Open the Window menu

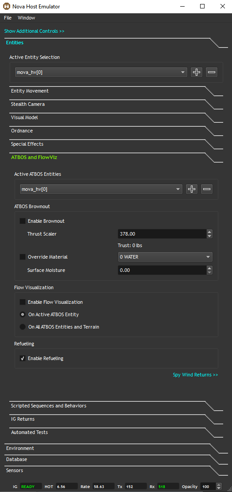pos(26,18)
